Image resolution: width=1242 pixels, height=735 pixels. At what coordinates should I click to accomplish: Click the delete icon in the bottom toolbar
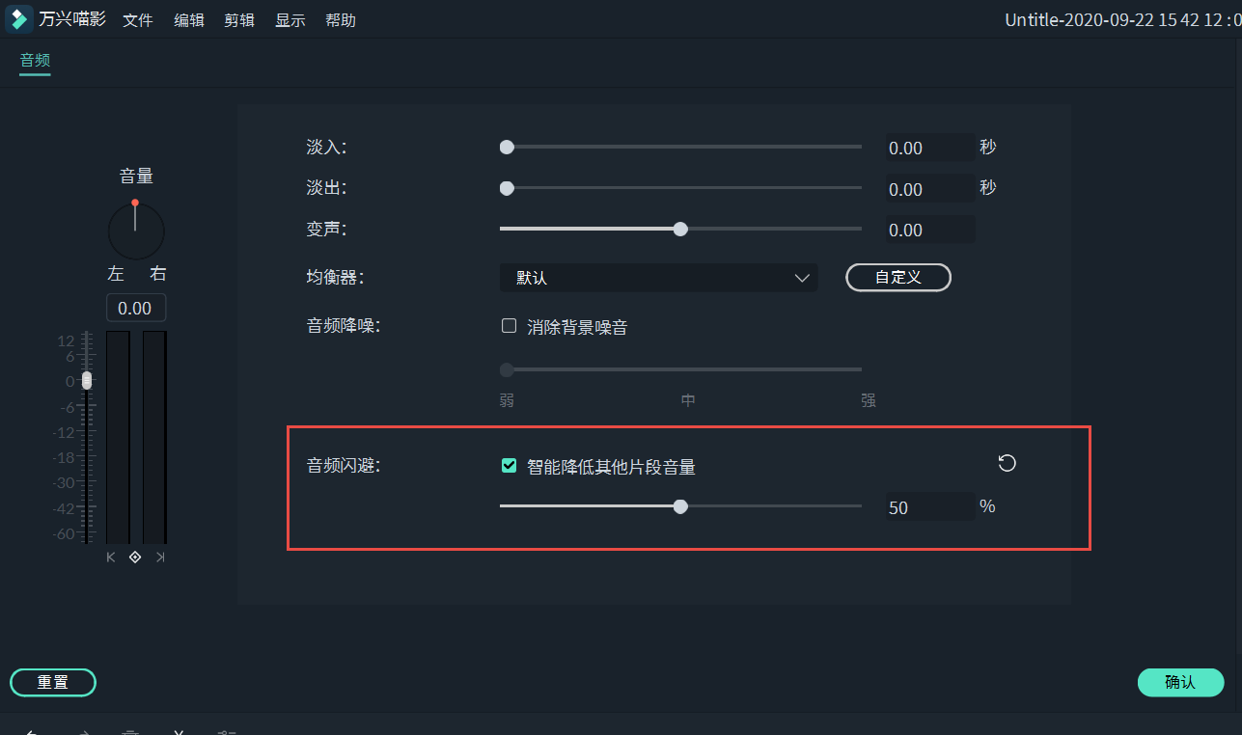130,731
